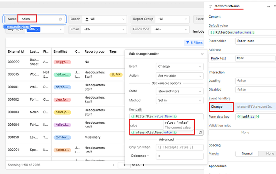This screenshot has width=276, height=174.
Task: Click the External id column header
Action: point(16,51)
